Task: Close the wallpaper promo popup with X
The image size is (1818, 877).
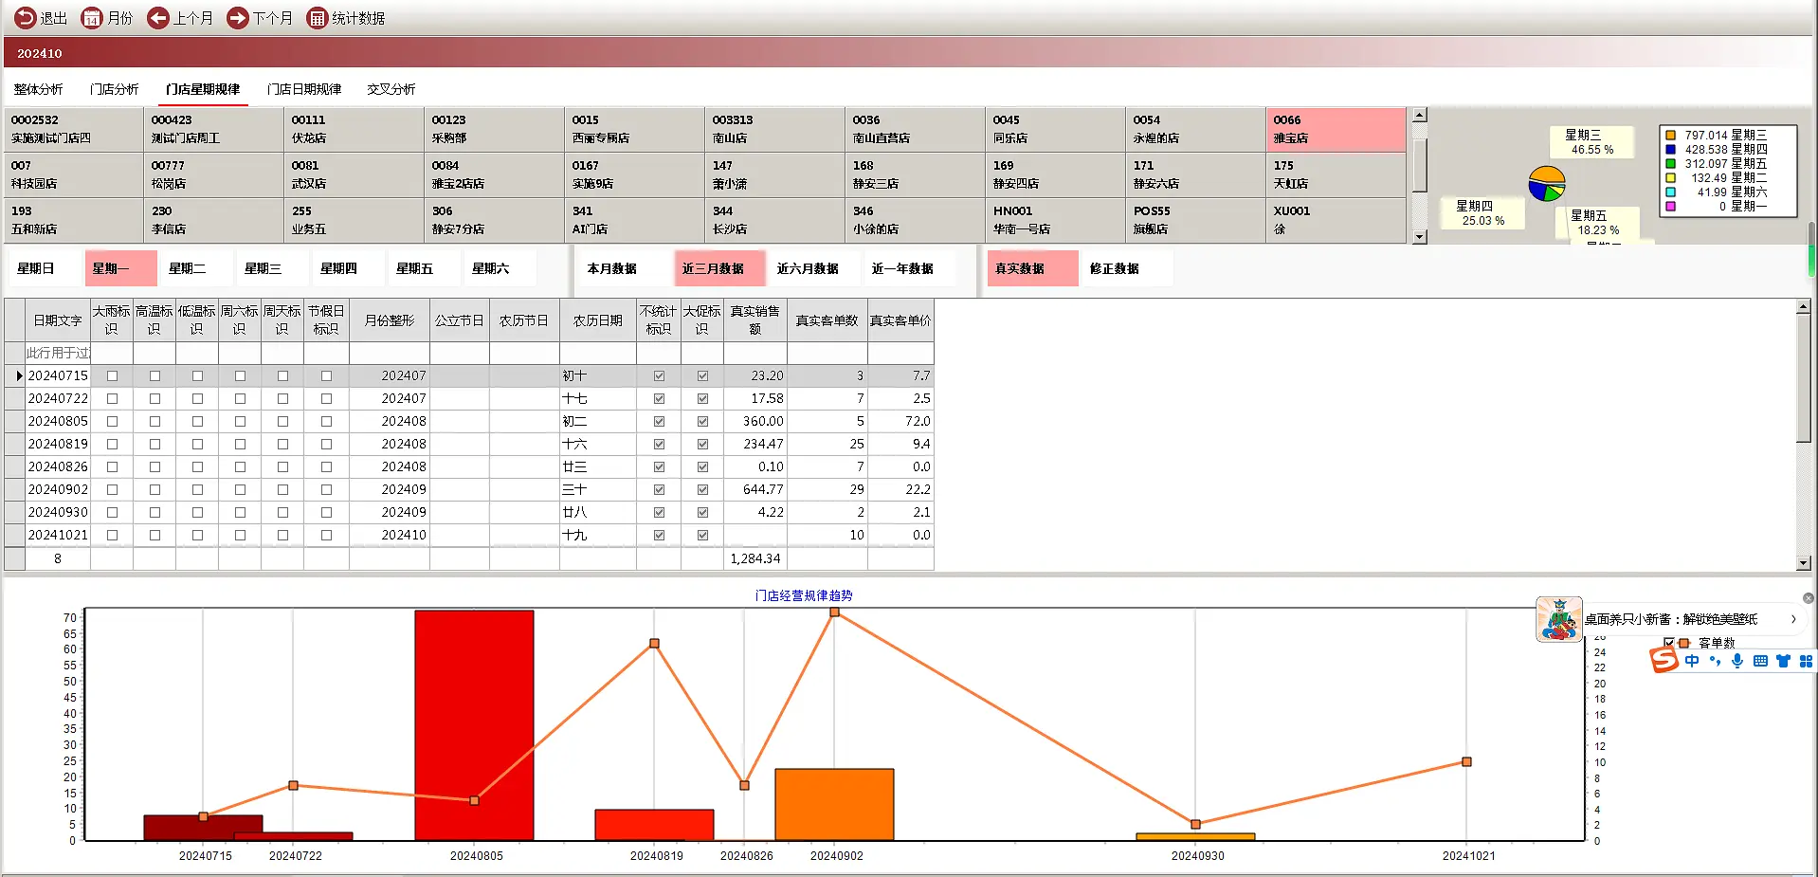Action: (x=1809, y=598)
